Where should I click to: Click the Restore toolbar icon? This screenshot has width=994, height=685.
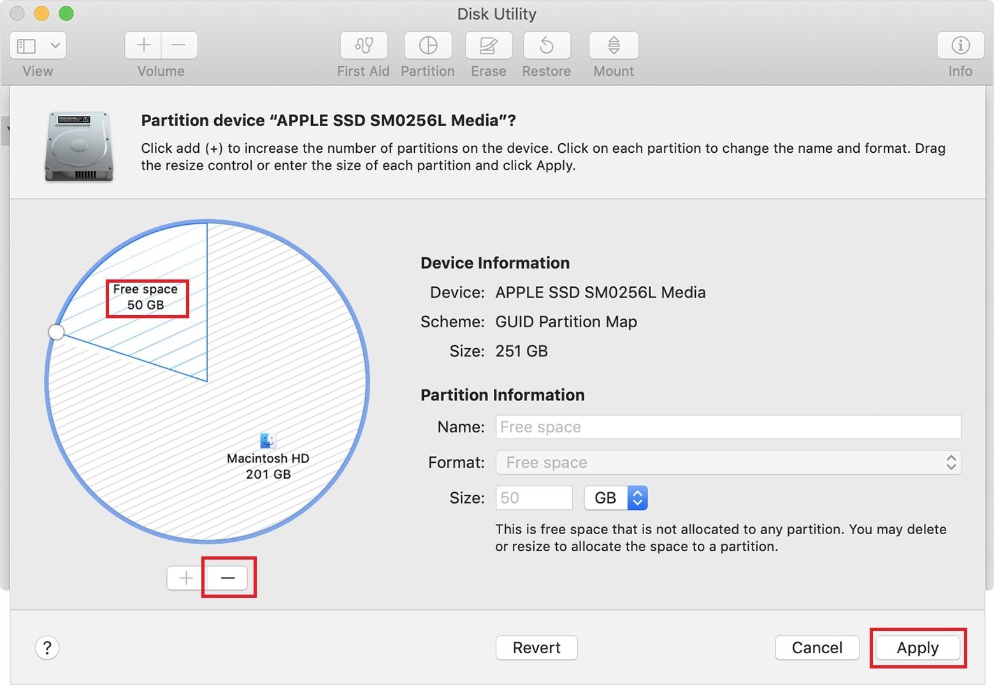pos(547,45)
